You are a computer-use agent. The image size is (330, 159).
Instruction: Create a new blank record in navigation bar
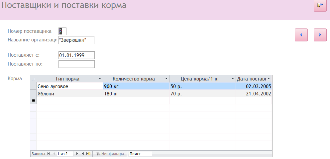(88, 154)
